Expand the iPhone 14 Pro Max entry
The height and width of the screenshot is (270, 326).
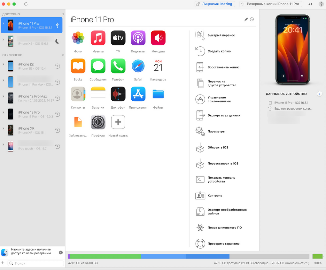click(3, 80)
